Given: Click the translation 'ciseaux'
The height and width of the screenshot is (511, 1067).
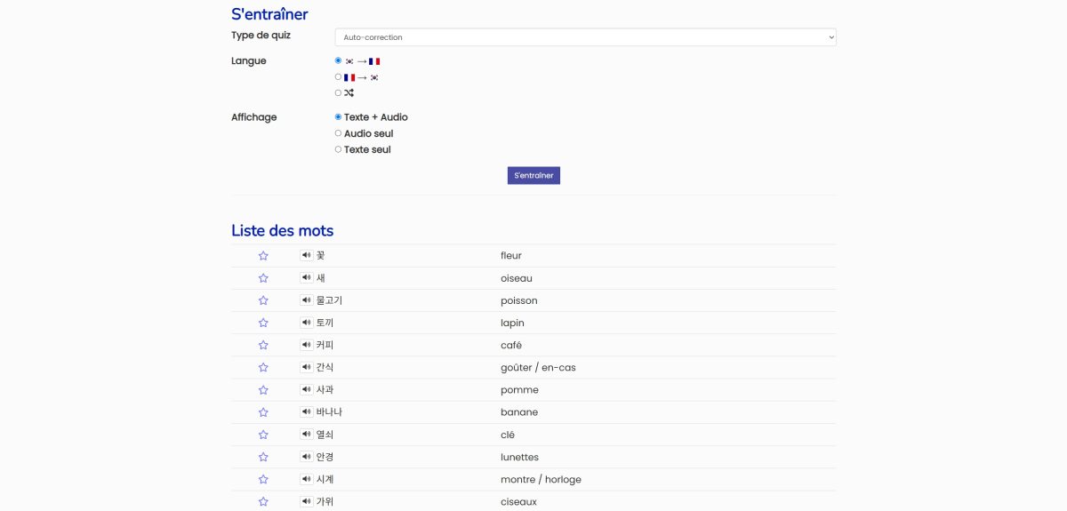Looking at the screenshot, I should click(518, 502).
